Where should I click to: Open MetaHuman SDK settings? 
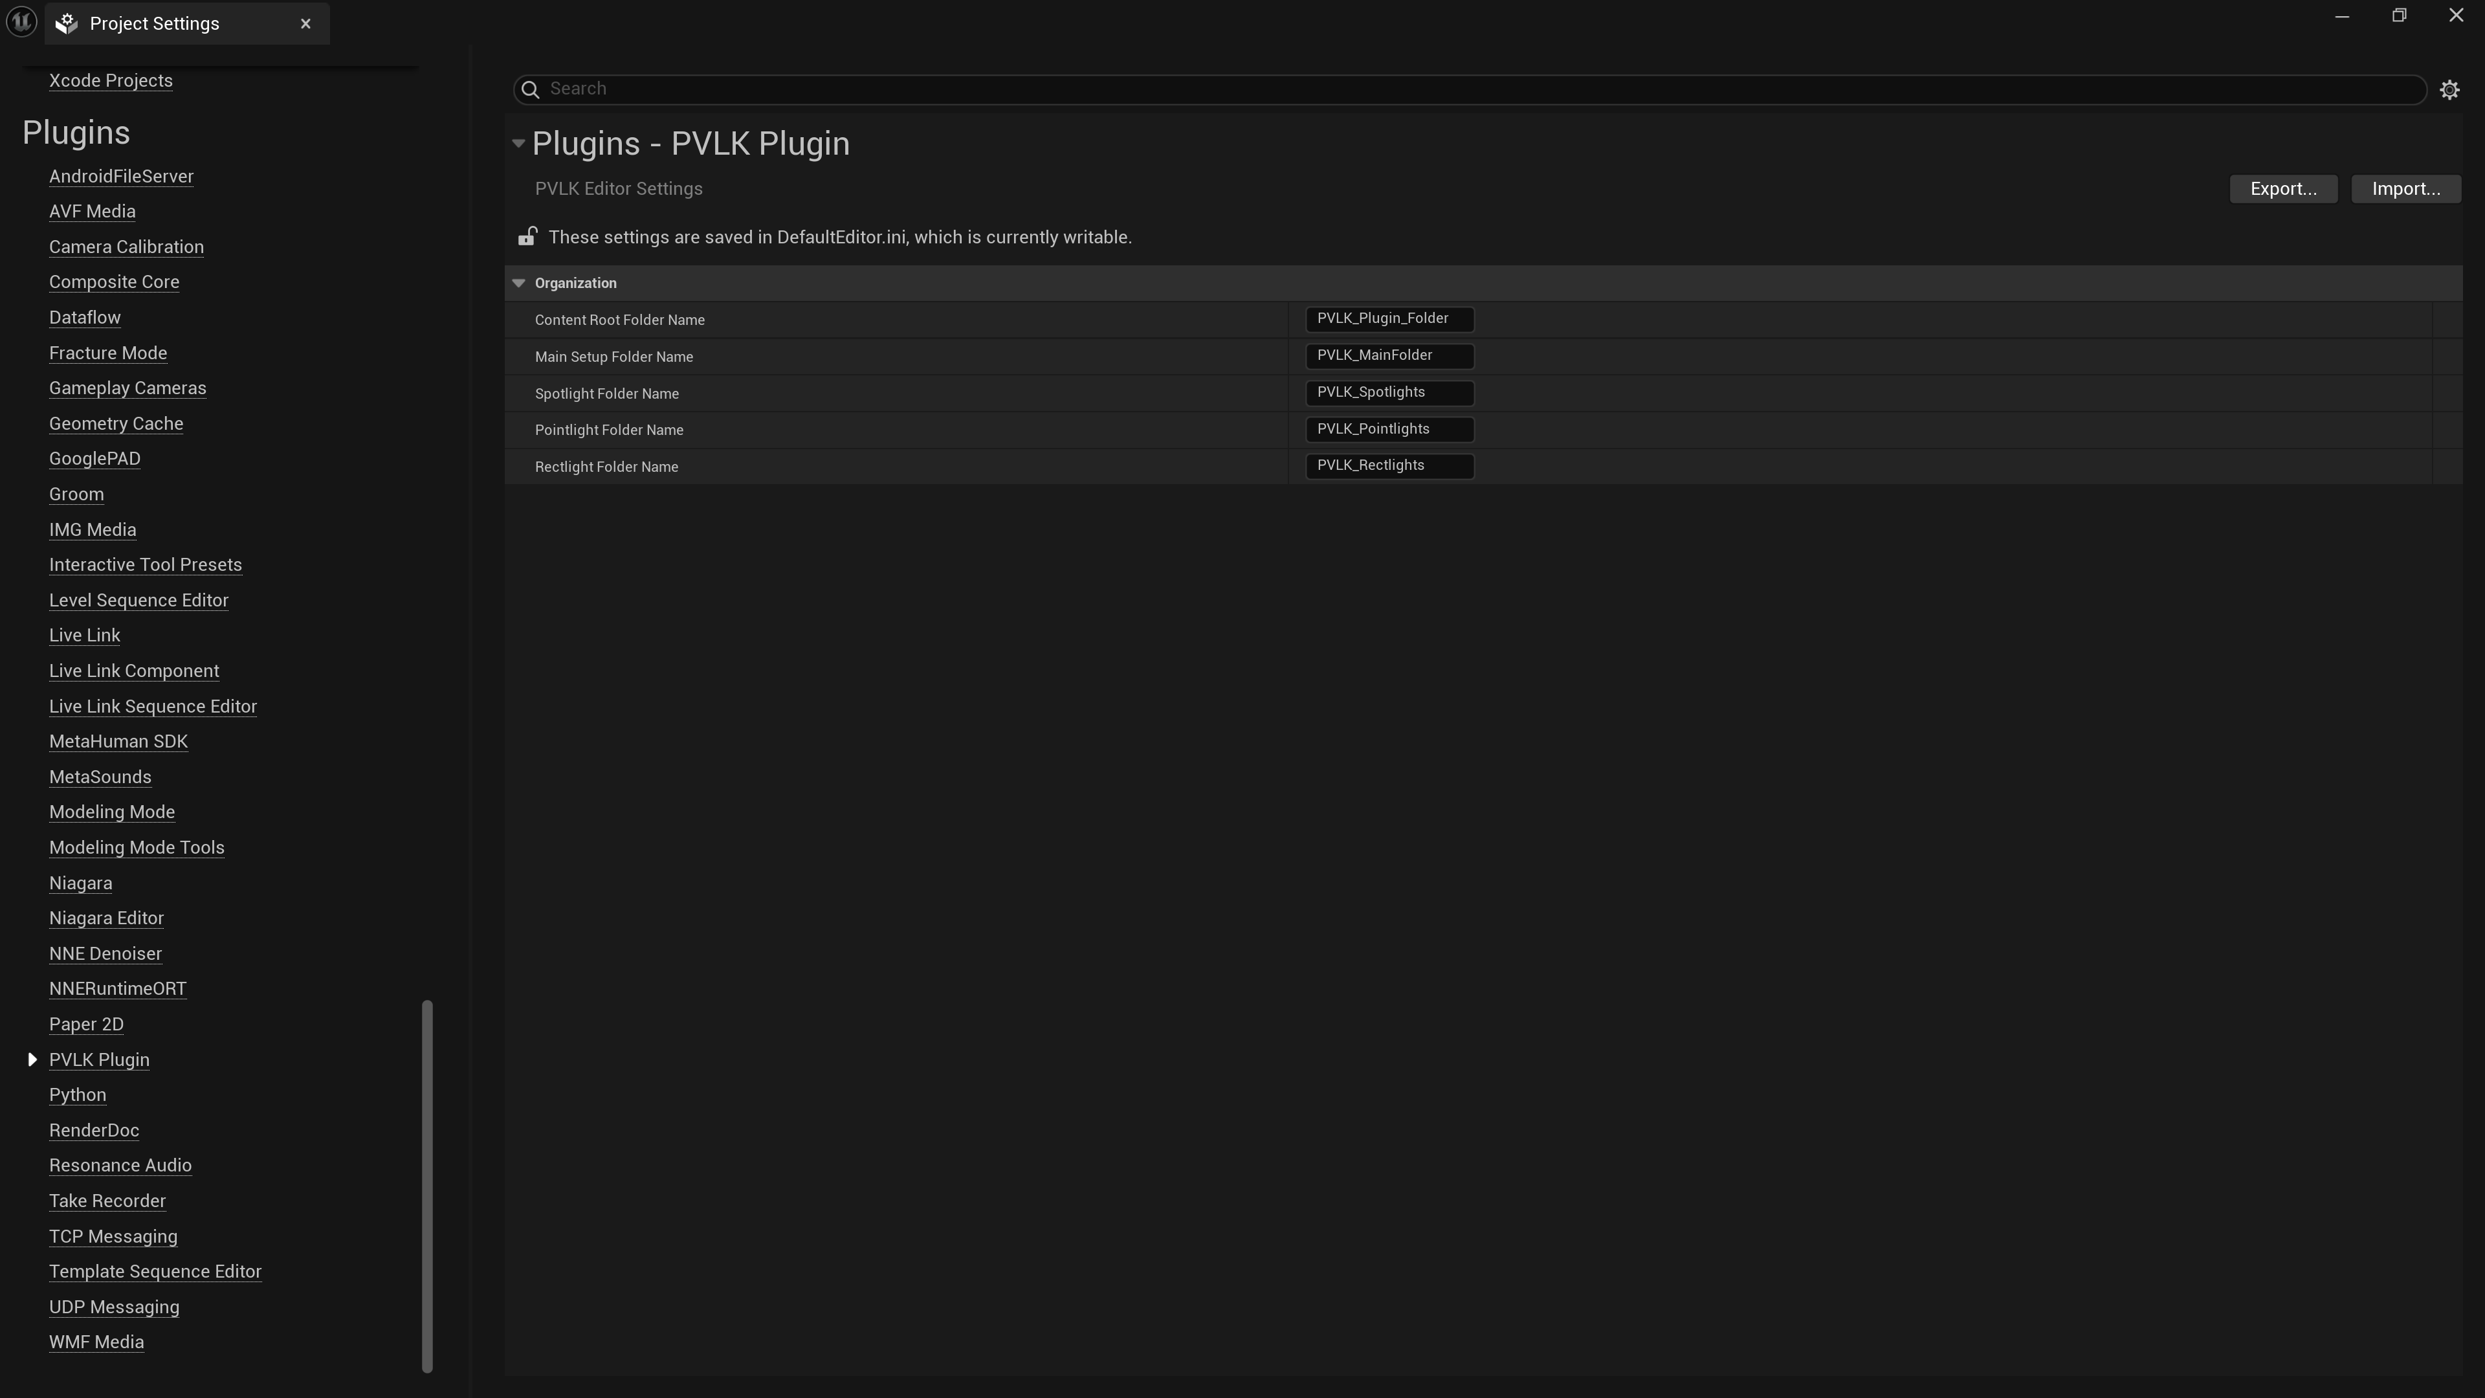118,741
